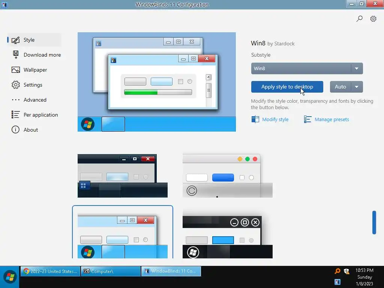Open the Per application section

pyautogui.click(x=35, y=115)
